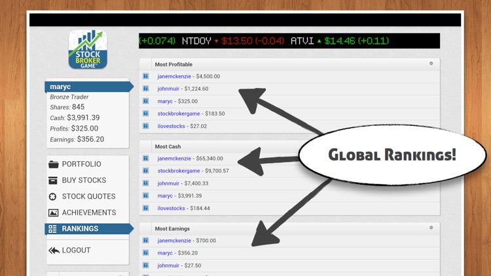The width and height of the screenshot is (491, 276).
Task: Open janemckenzie link under Most Profitable
Action: click(174, 76)
